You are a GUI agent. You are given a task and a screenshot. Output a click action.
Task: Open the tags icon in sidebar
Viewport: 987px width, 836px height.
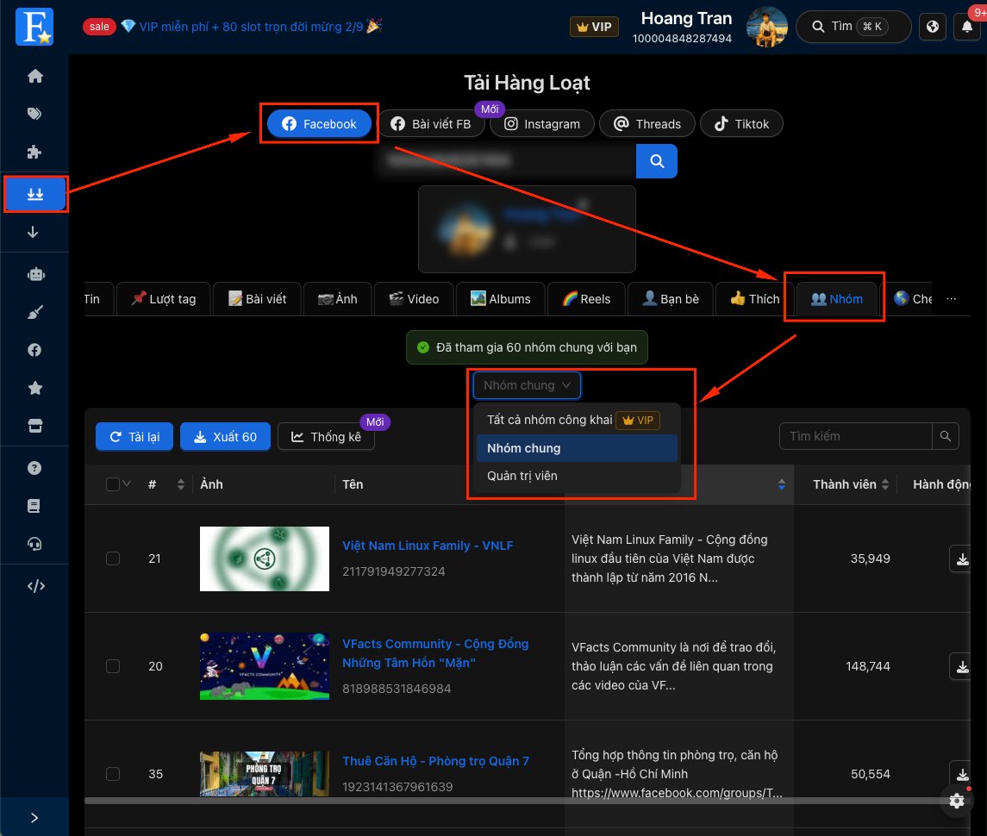coord(34,114)
